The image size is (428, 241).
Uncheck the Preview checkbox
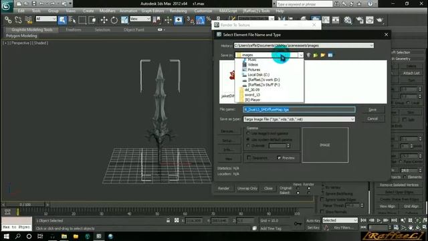[279, 158]
